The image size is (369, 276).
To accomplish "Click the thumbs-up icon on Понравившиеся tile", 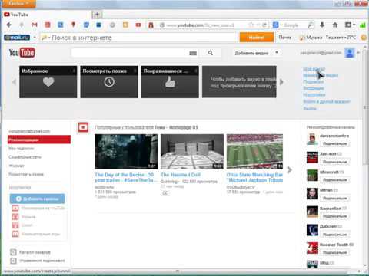I will point(170,82).
